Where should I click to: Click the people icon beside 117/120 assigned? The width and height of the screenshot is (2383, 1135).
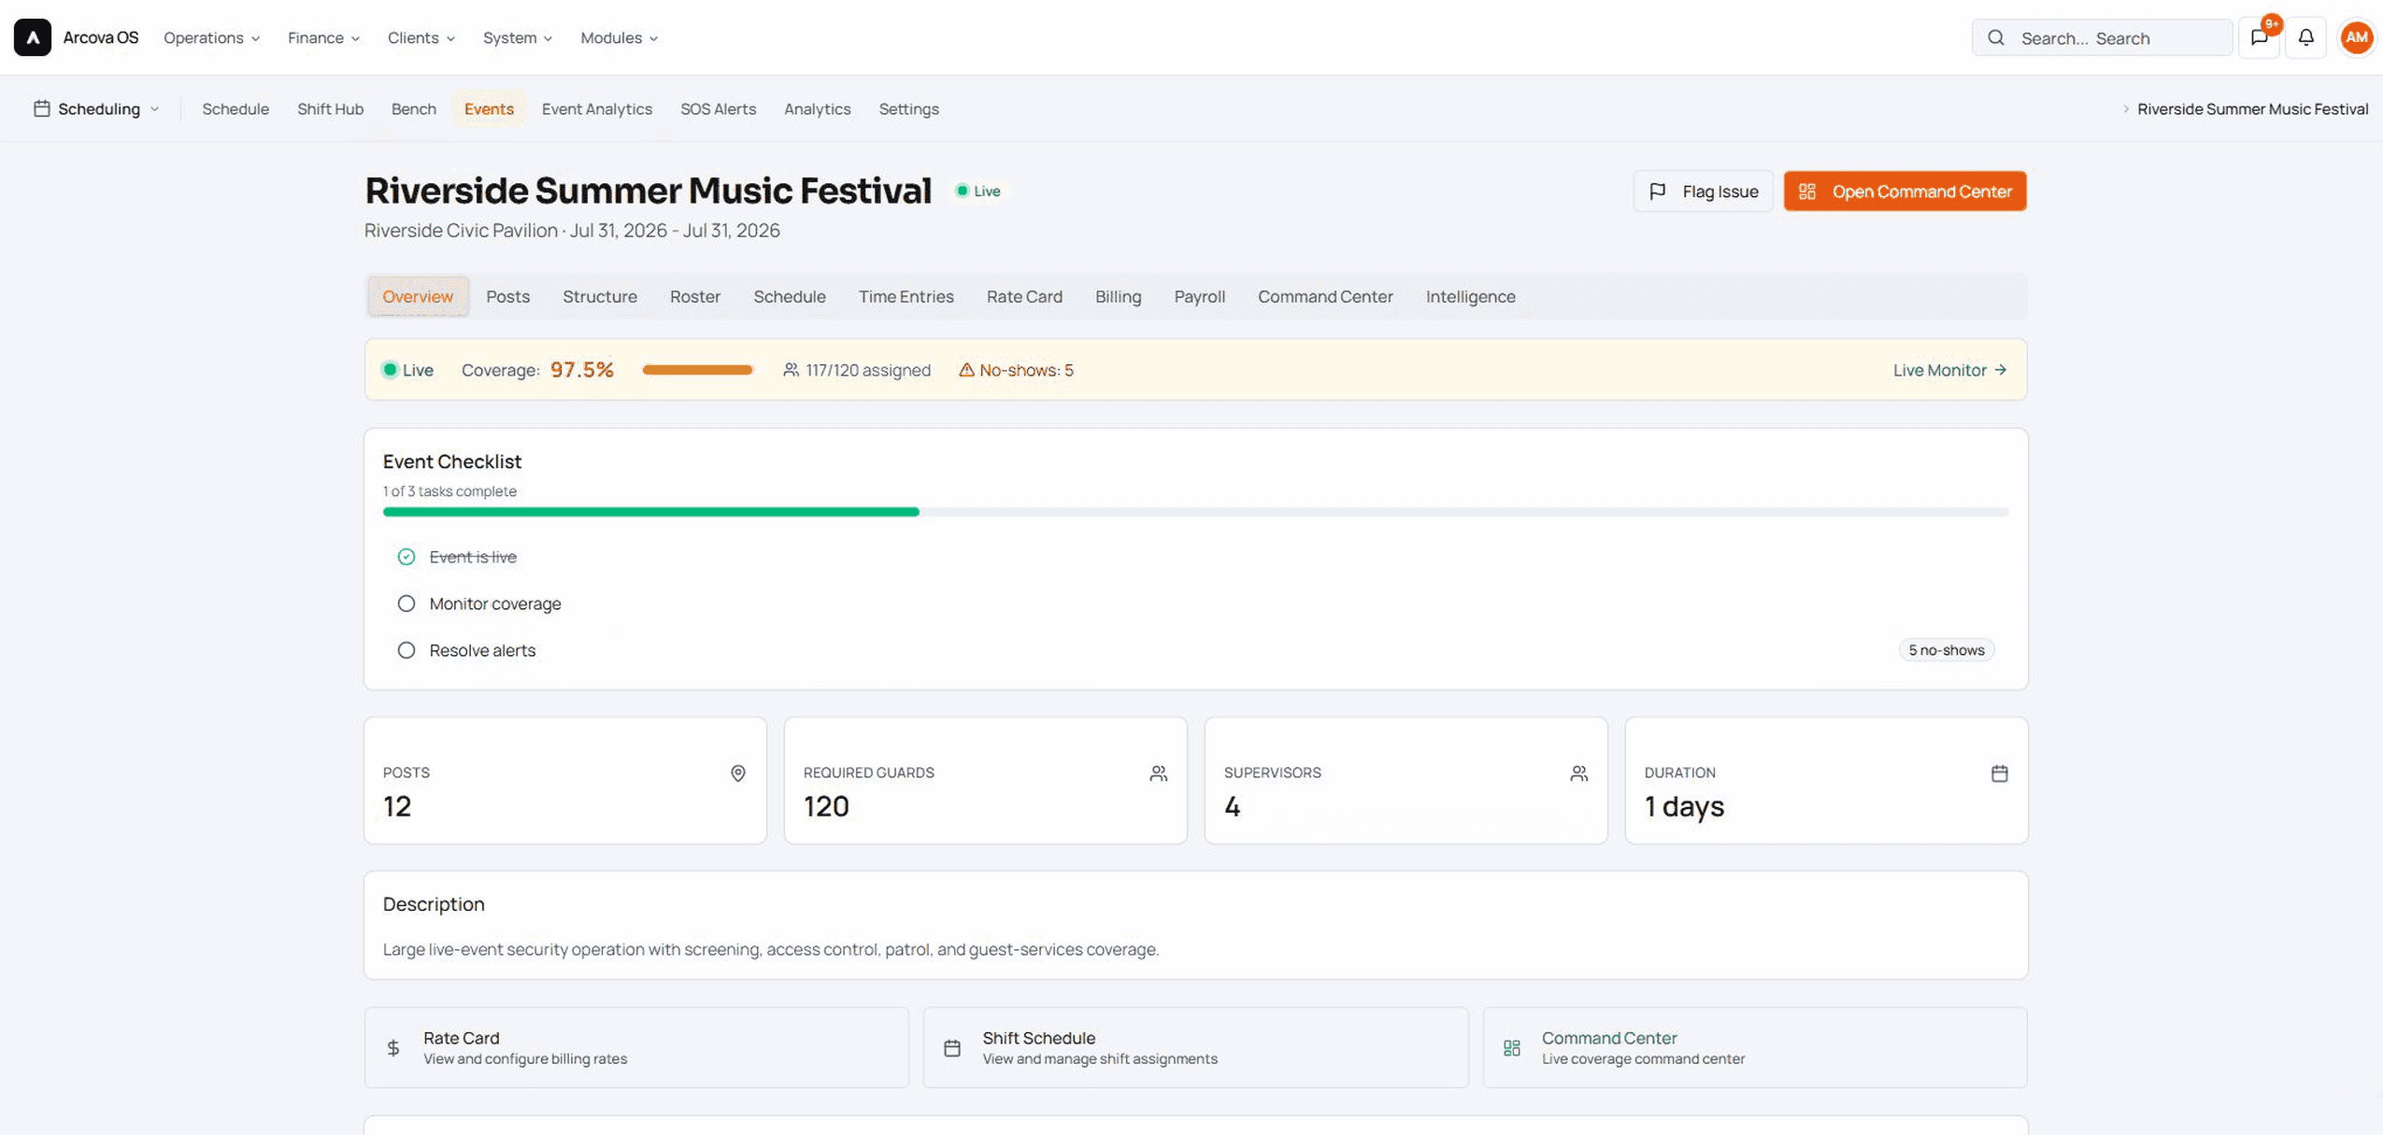point(791,370)
